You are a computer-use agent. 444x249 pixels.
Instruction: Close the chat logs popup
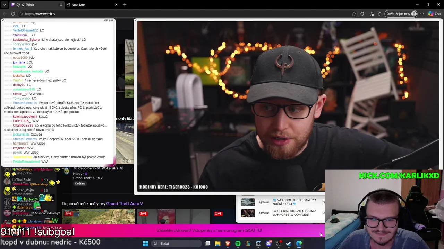(3, 20)
